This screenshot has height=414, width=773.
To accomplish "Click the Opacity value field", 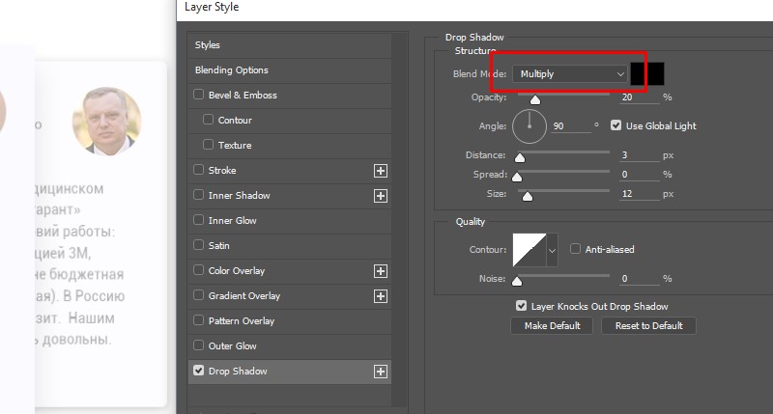I will [640, 97].
